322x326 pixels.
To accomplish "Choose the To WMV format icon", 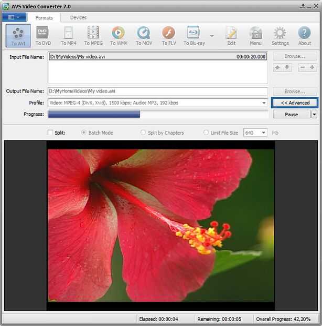I will (x=119, y=36).
